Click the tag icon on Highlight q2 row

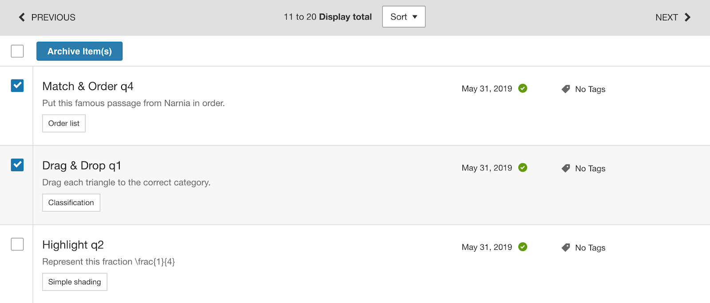click(x=566, y=248)
